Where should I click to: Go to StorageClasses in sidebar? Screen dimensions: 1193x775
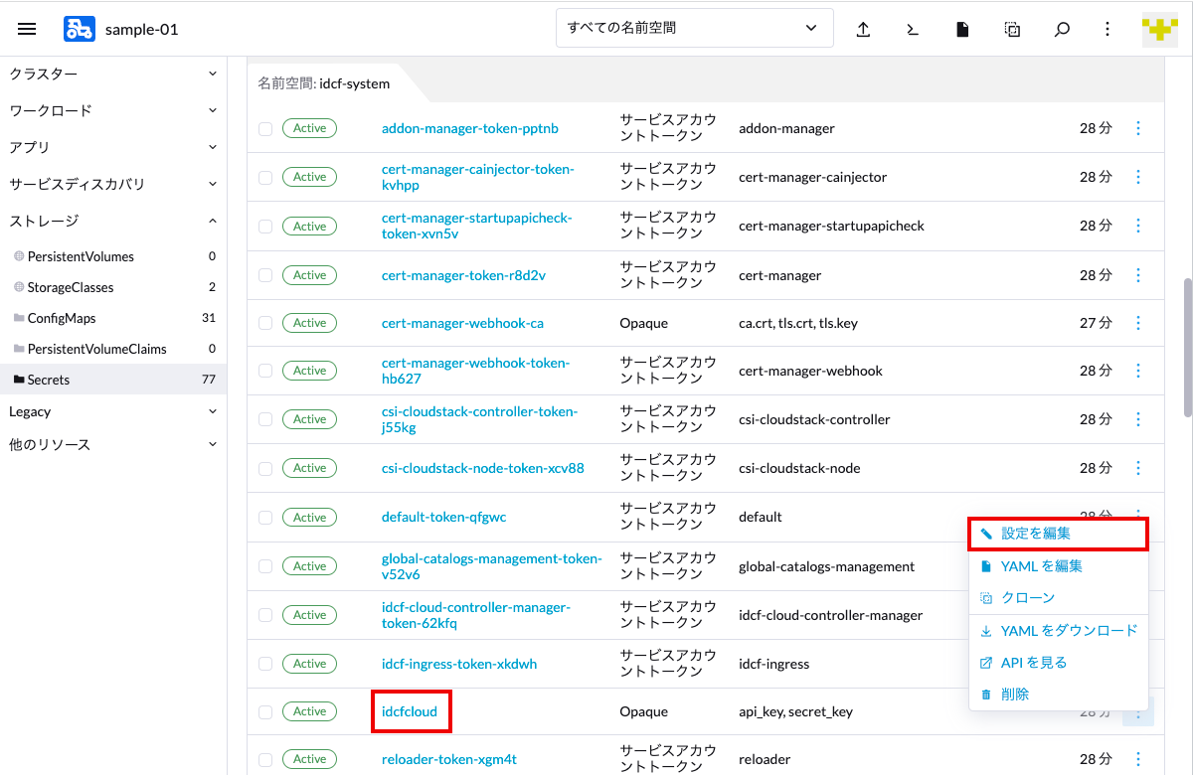click(113, 287)
